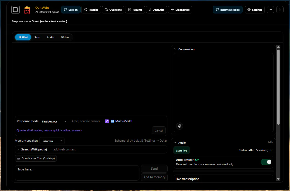The image size is (290, 191).
Task: Click the Status: idle text
Action: click(x=246, y=150)
